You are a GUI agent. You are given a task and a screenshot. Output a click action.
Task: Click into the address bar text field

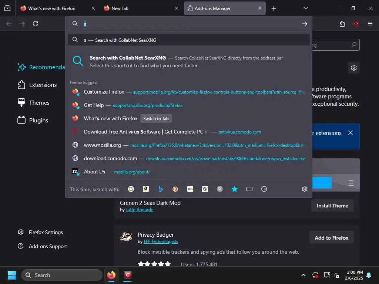(191, 24)
